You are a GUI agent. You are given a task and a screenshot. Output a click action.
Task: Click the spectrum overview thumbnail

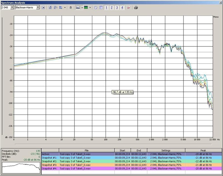[x=20, y=167]
